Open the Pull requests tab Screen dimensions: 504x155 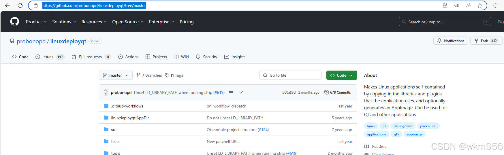coord(91,57)
